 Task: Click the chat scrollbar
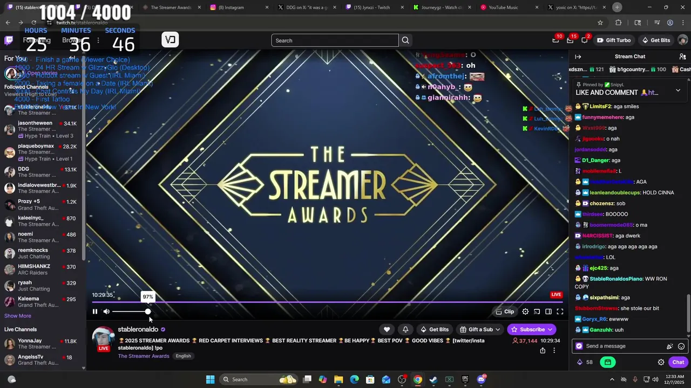point(688,313)
